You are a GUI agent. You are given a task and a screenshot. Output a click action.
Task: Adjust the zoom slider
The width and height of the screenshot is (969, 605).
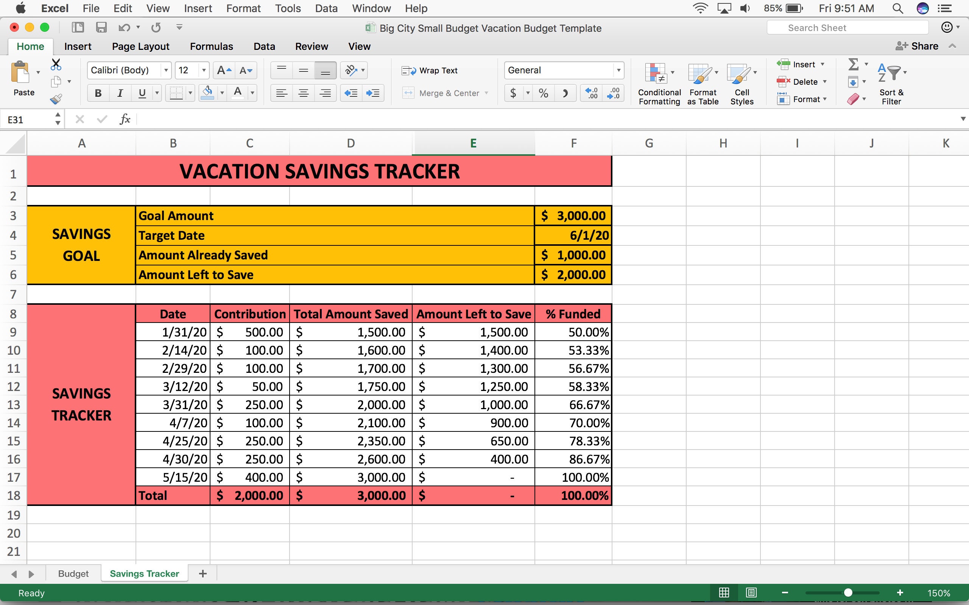(849, 593)
